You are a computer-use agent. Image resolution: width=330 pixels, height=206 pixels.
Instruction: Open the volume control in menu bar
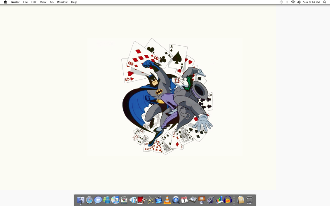299,2
